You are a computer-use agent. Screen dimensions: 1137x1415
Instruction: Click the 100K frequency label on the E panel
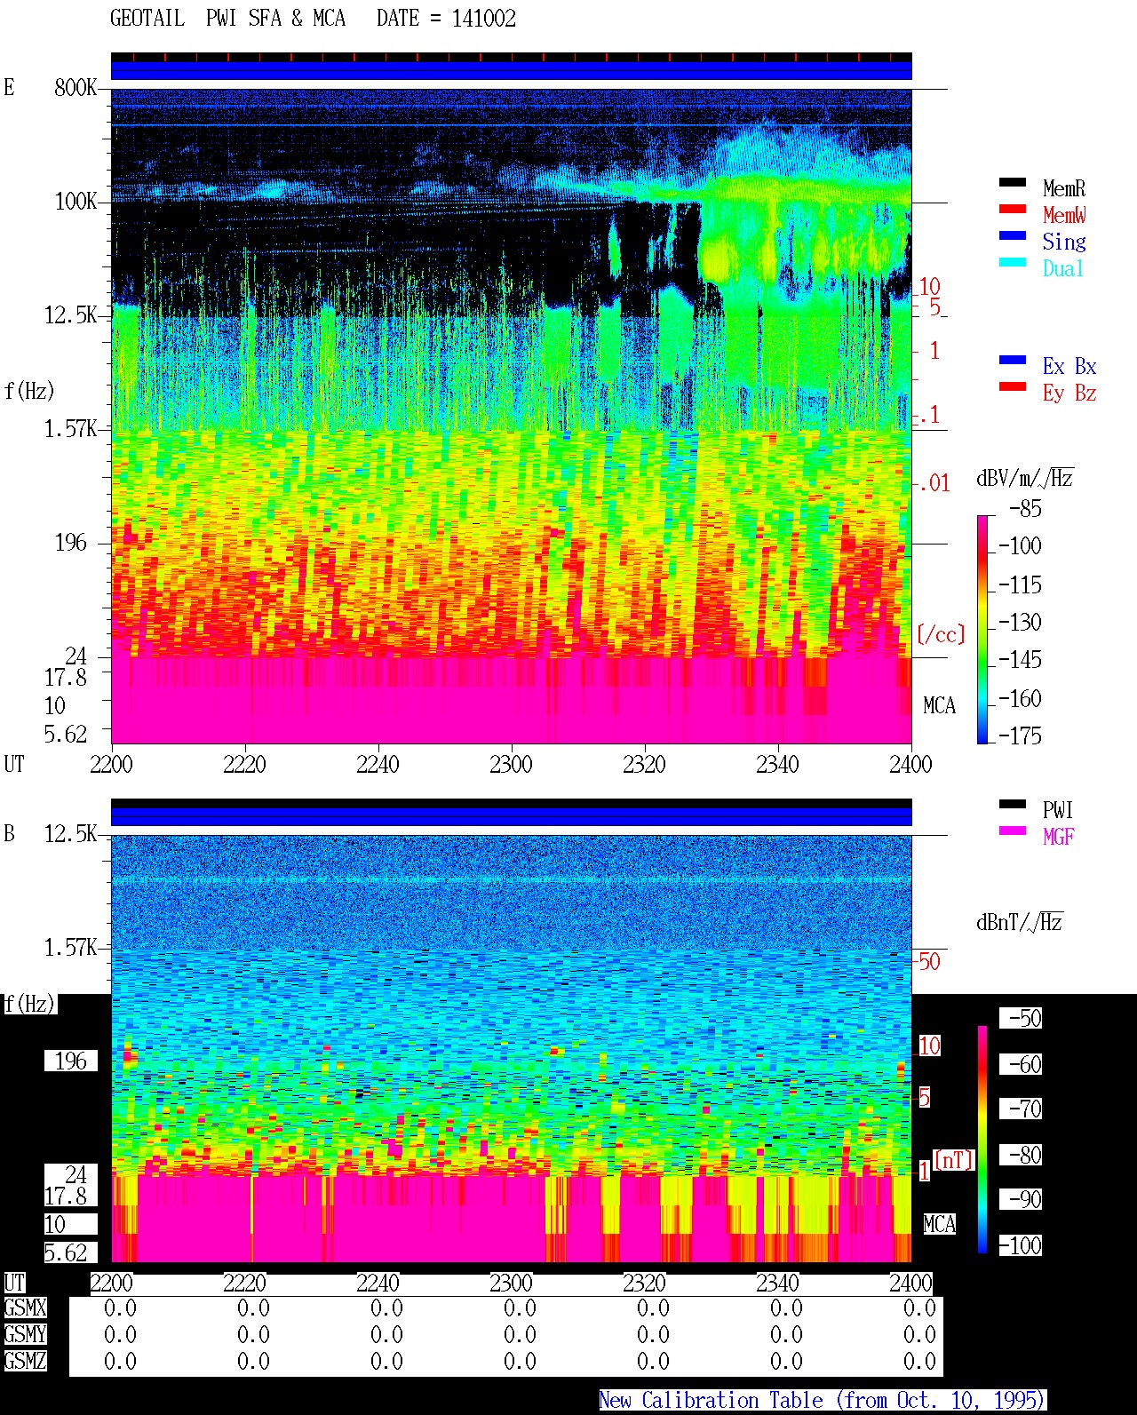click(76, 202)
